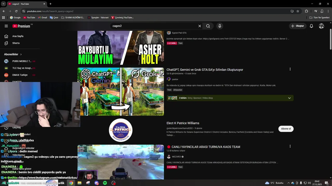The height and width of the screenshot is (186, 332).
Task: Open the Çevrimiçi YouTube bookmark
Action: coord(122,18)
